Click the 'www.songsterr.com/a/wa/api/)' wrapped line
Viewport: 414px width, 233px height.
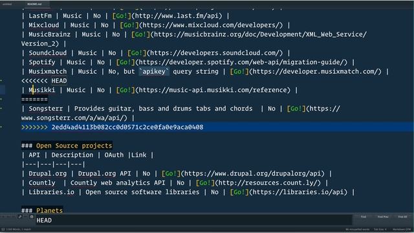coord(74,118)
